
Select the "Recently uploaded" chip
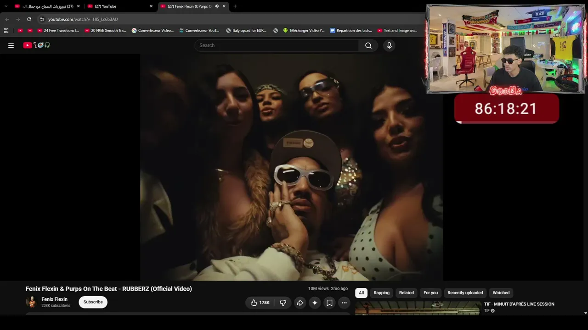(x=465, y=293)
